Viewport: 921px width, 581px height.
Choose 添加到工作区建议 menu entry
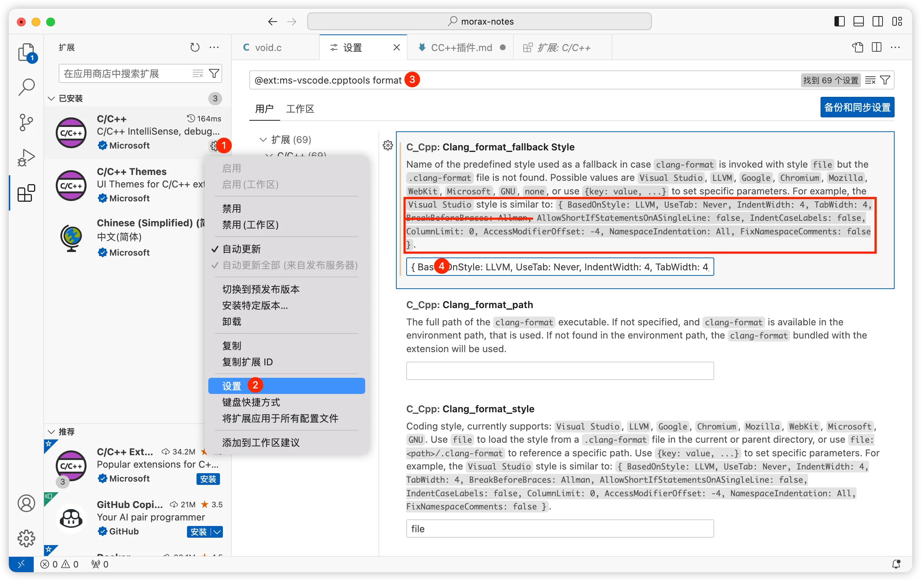[x=286, y=443]
